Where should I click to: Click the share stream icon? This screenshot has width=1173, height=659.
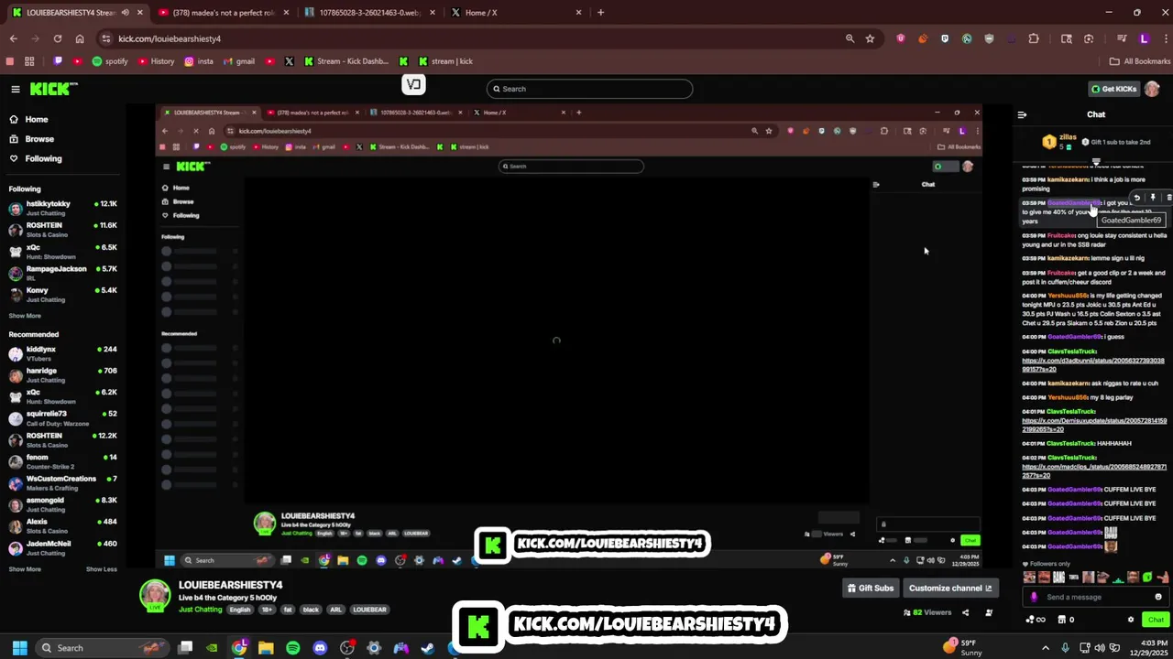(x=966, y=612)
